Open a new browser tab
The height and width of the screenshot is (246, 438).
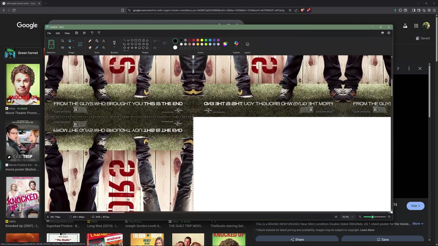pyautogui.click(x=45, y=3)
